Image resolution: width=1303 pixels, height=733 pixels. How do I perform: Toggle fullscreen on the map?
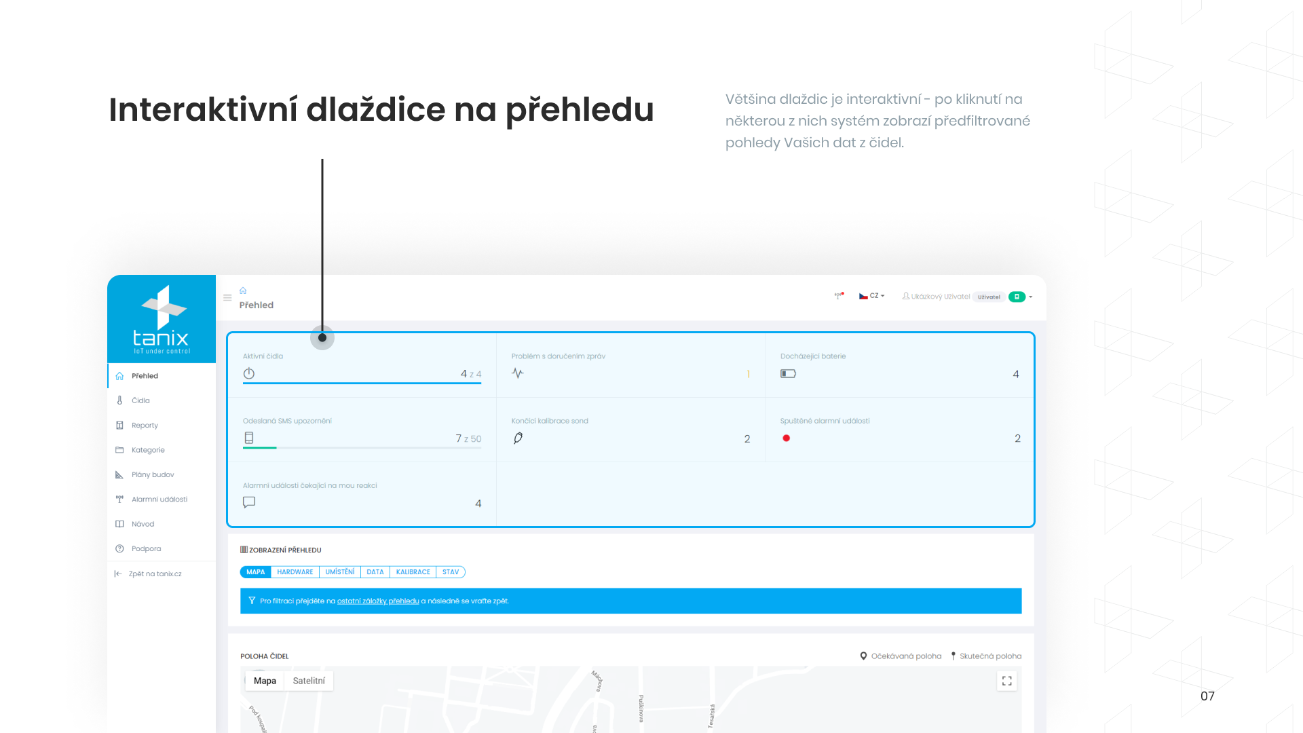1006,681
